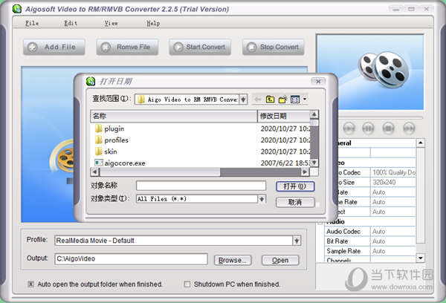Minimize the Aigosoft converter window

coord(395,9)
